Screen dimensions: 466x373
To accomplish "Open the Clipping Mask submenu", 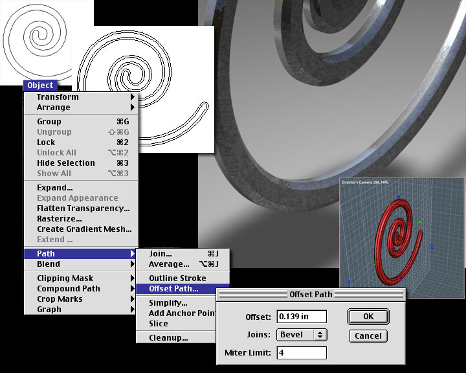I will coord(65,278).
